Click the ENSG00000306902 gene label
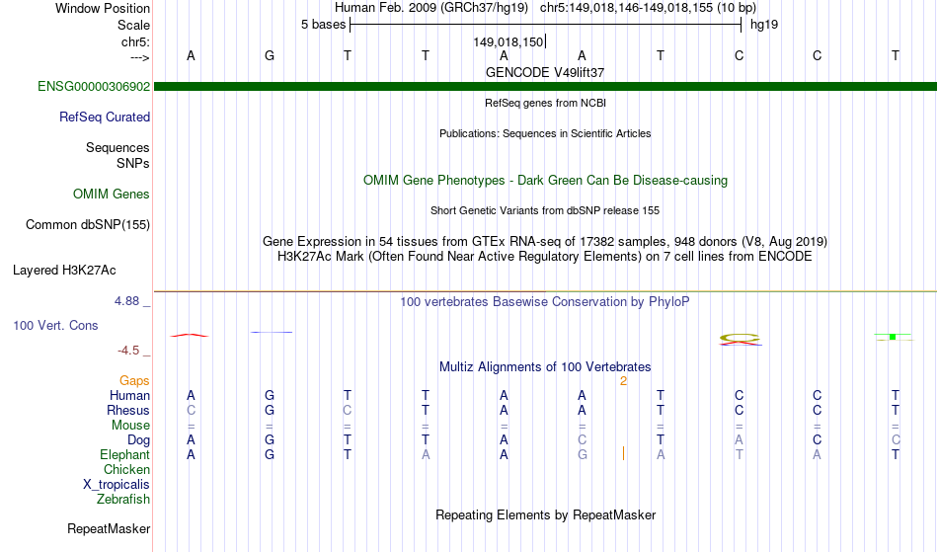This screenshot has width=938, height=552. [x=94, y=87]
